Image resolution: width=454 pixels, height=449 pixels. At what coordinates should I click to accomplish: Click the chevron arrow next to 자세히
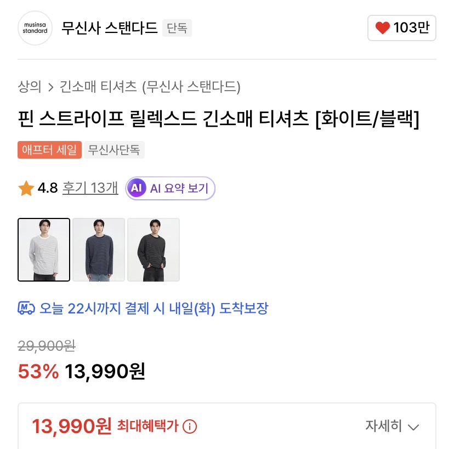[x=414, y=426]
